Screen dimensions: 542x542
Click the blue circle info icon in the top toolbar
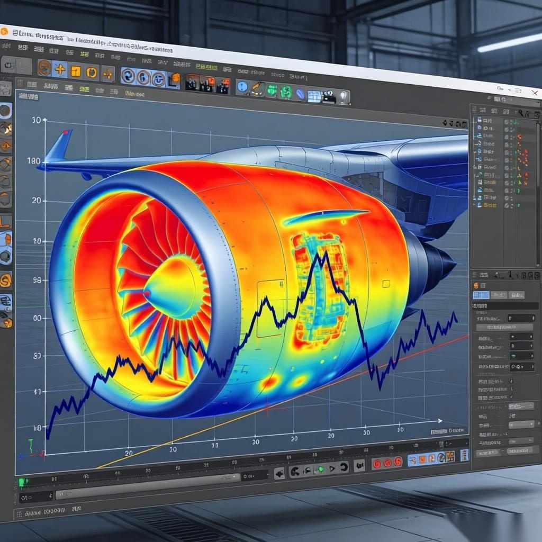pos(242,86)
